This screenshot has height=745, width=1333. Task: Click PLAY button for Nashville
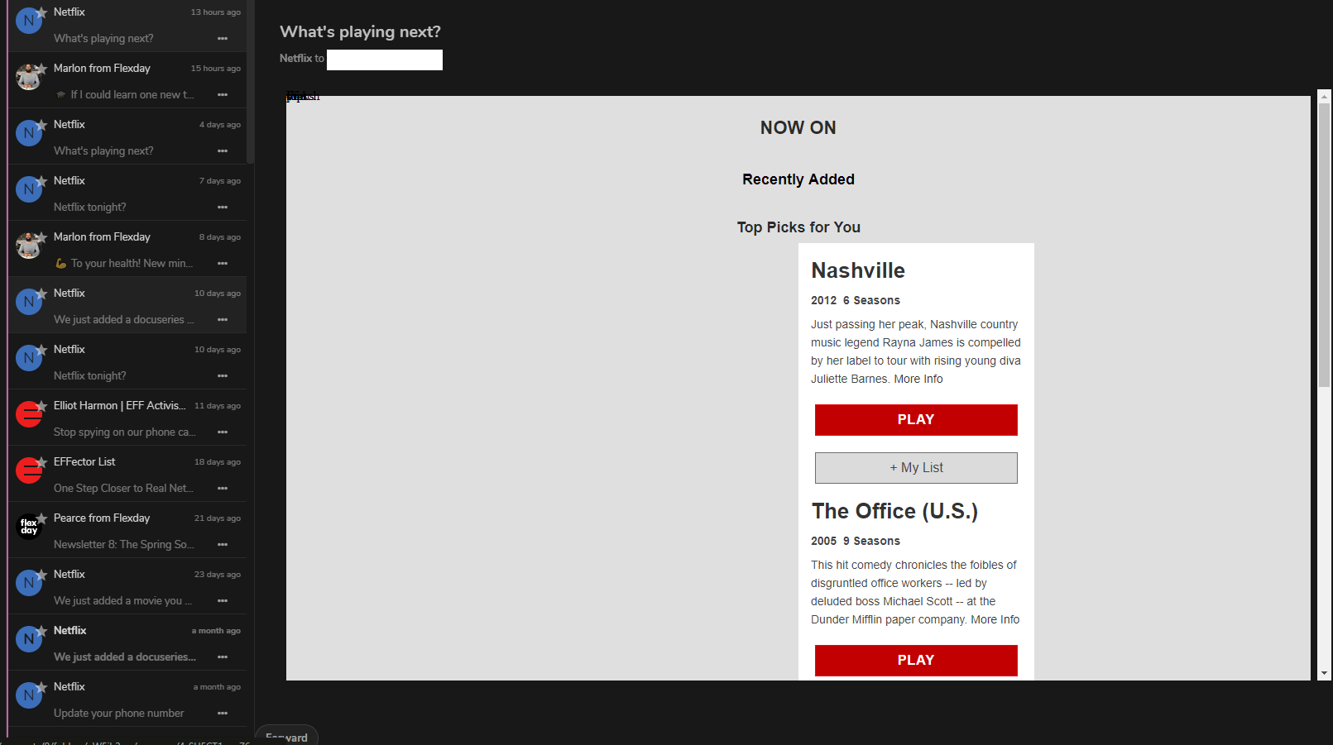tap(916, 420)
